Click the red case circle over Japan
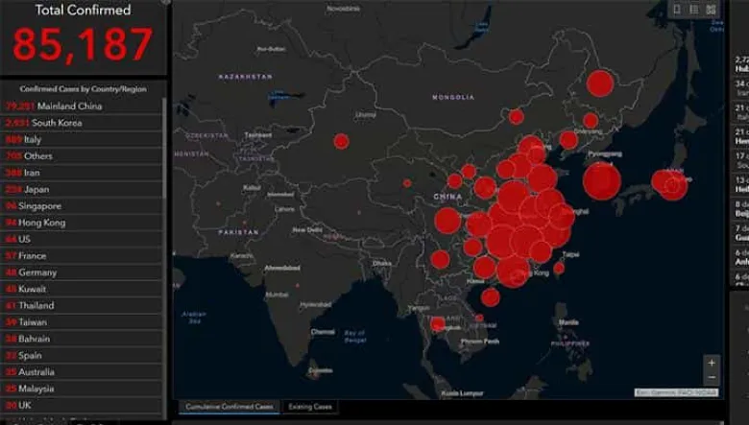The height and width of the screenshot is (425, 749). coord(669,182)
